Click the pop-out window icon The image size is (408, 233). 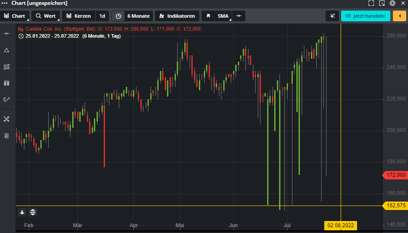(382, 3)
